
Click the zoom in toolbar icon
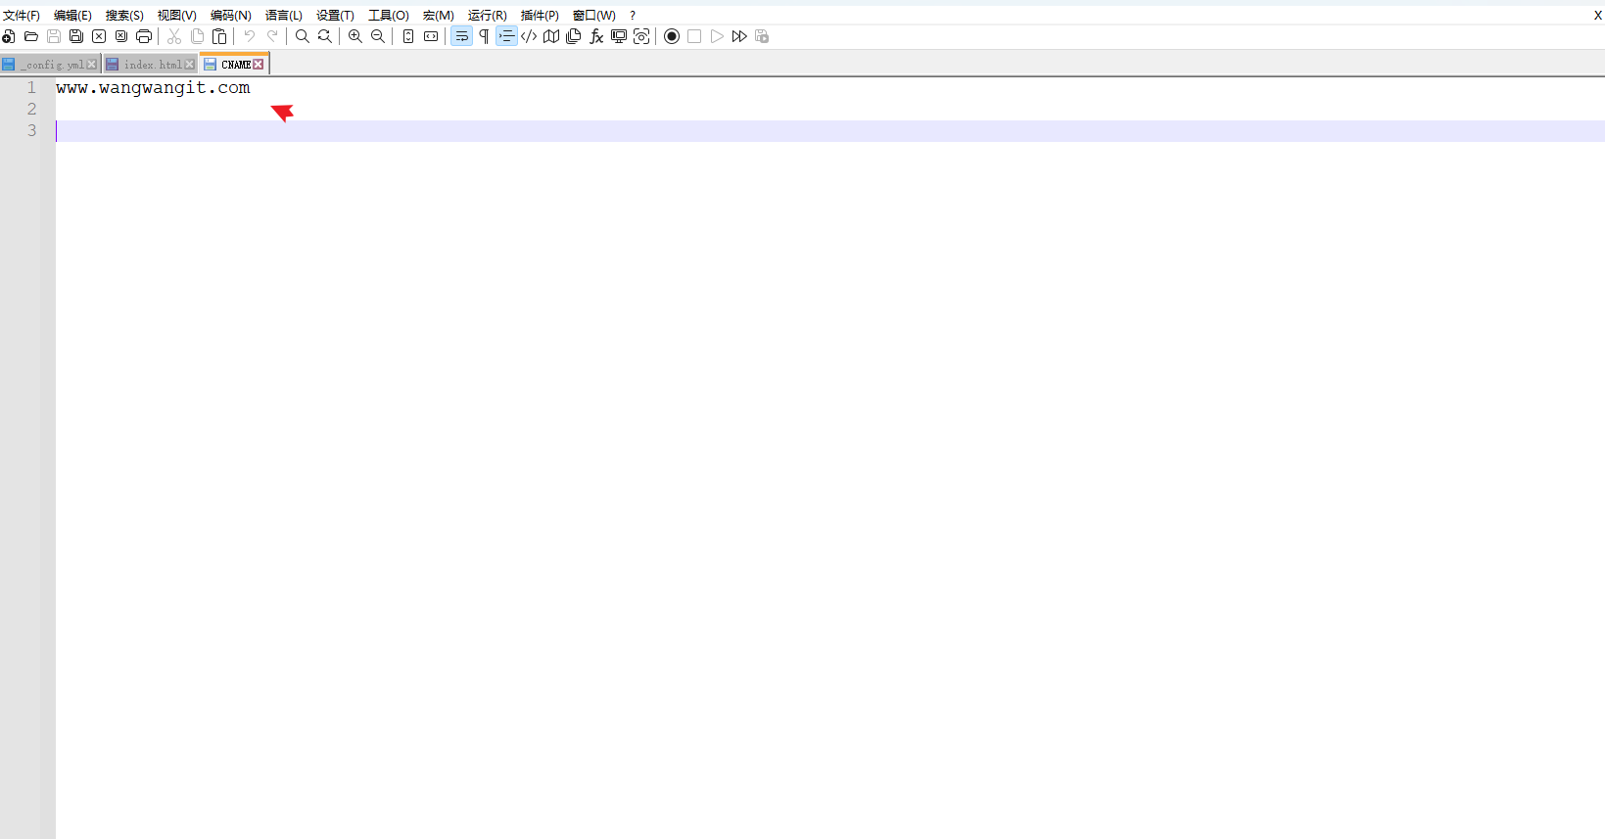click(x=355, y=36)
